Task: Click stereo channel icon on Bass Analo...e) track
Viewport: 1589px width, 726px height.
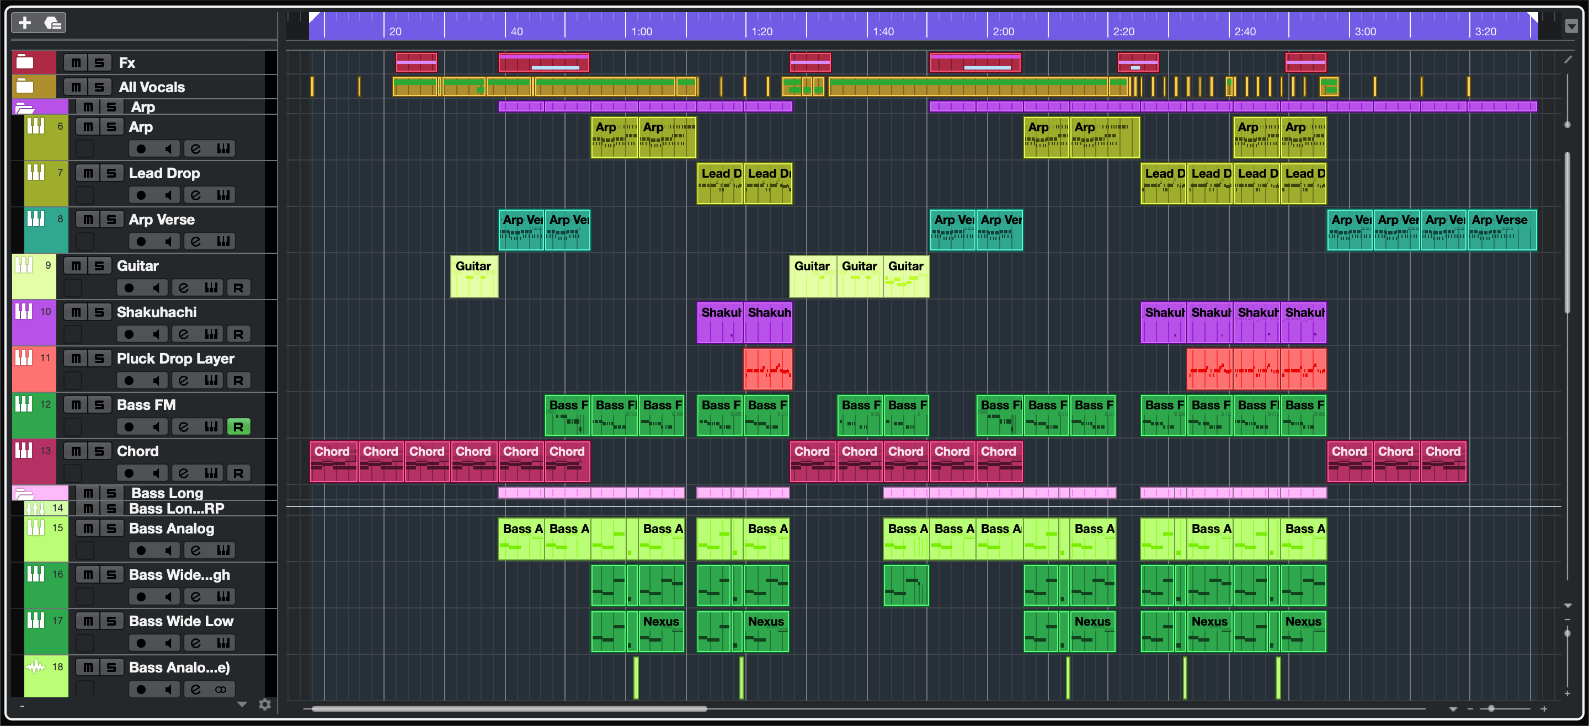Action: [x=221, y=689]
